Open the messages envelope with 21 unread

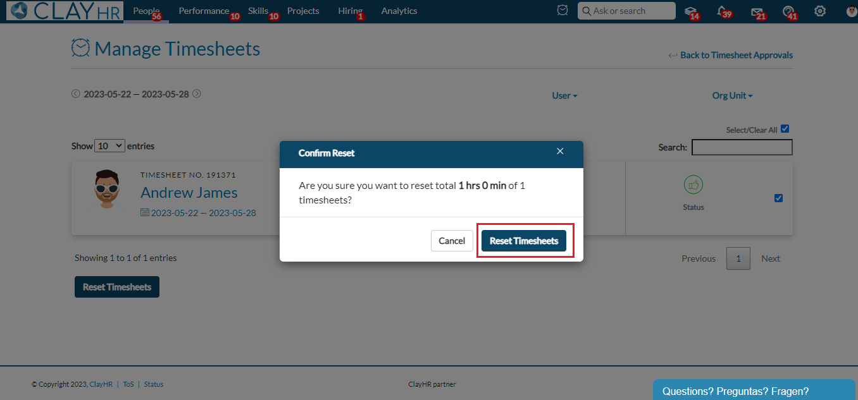pos(757,11)
